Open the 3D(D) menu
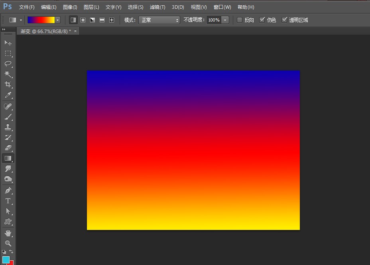370x265 pixels. point(178,7)
